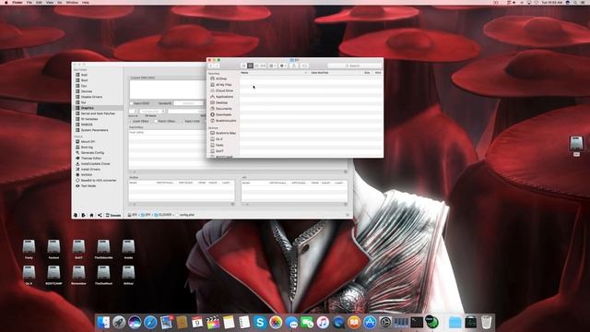Open All My Files in the Finder sidebar
The height and width of the screenshot is (332, 590).
[x=221, y=85]
